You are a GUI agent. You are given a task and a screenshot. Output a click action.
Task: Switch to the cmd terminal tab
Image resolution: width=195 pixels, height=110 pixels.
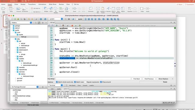click(52, 89)
